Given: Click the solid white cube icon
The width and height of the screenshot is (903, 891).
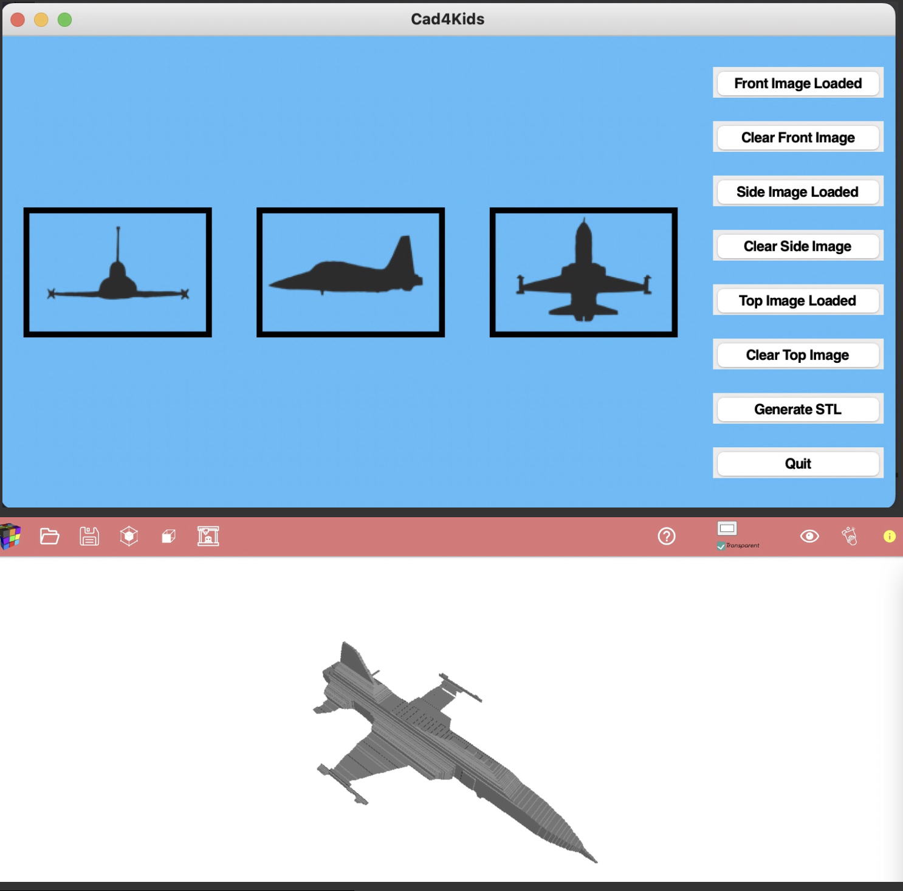Looking at the screenshot, I should click(168, 536).
